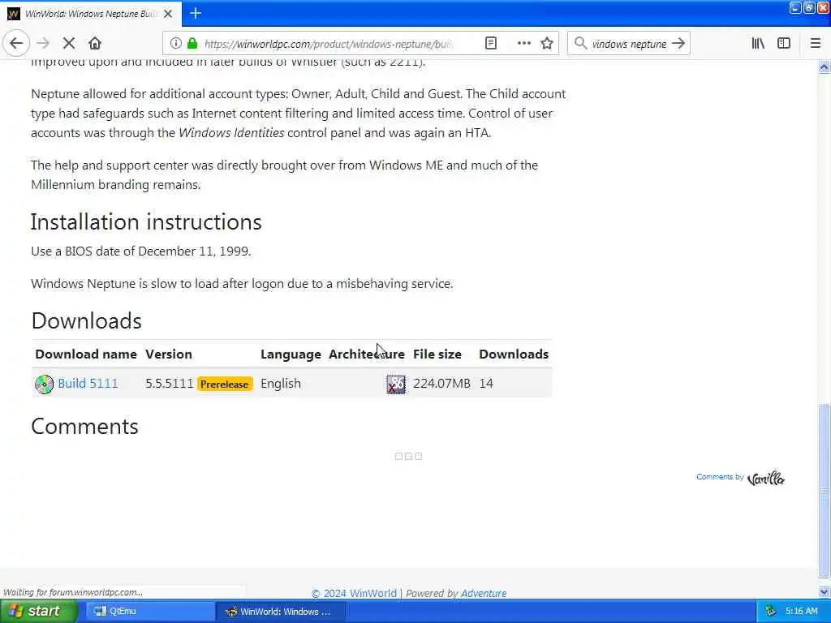Click the Vanilla logo

point(766,479)
